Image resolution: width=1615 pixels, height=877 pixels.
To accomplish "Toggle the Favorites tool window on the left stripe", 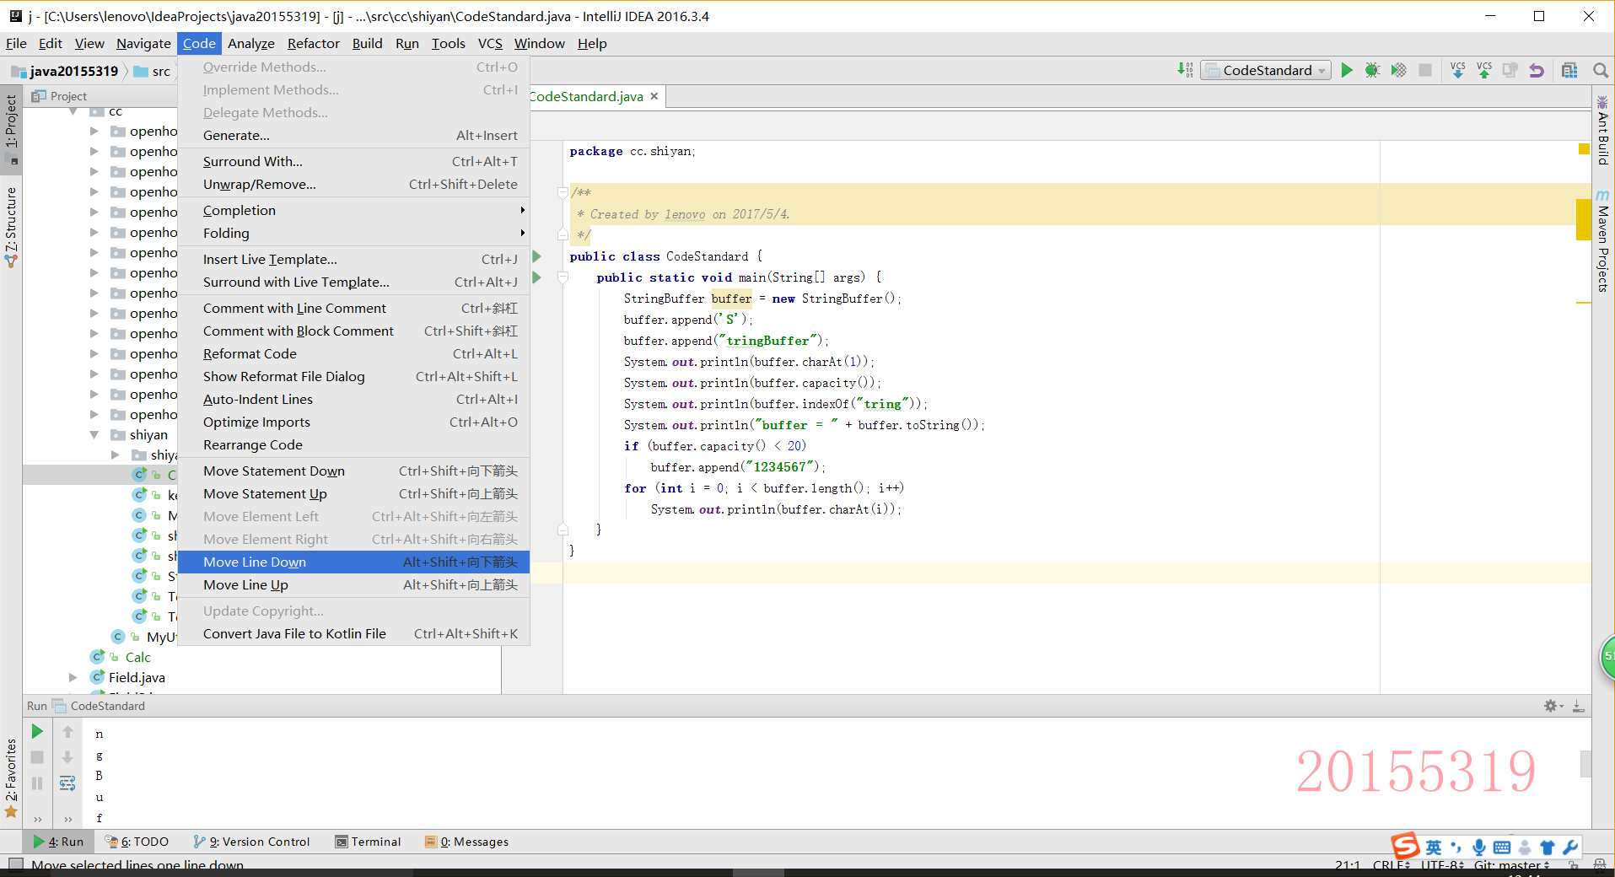I will click(11, 777).
